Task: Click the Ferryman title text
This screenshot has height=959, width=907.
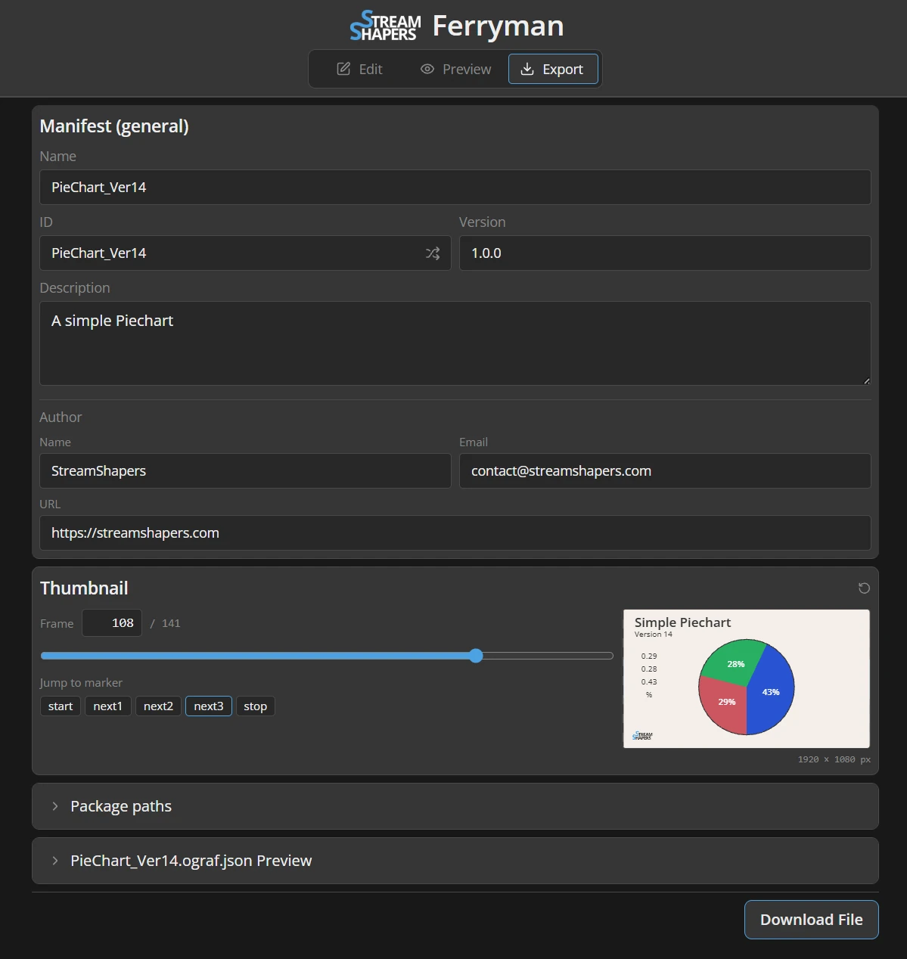Action: coord(498,26)
